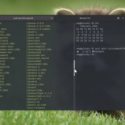Select the package libvpx9:i386

[x=34, y=90]
